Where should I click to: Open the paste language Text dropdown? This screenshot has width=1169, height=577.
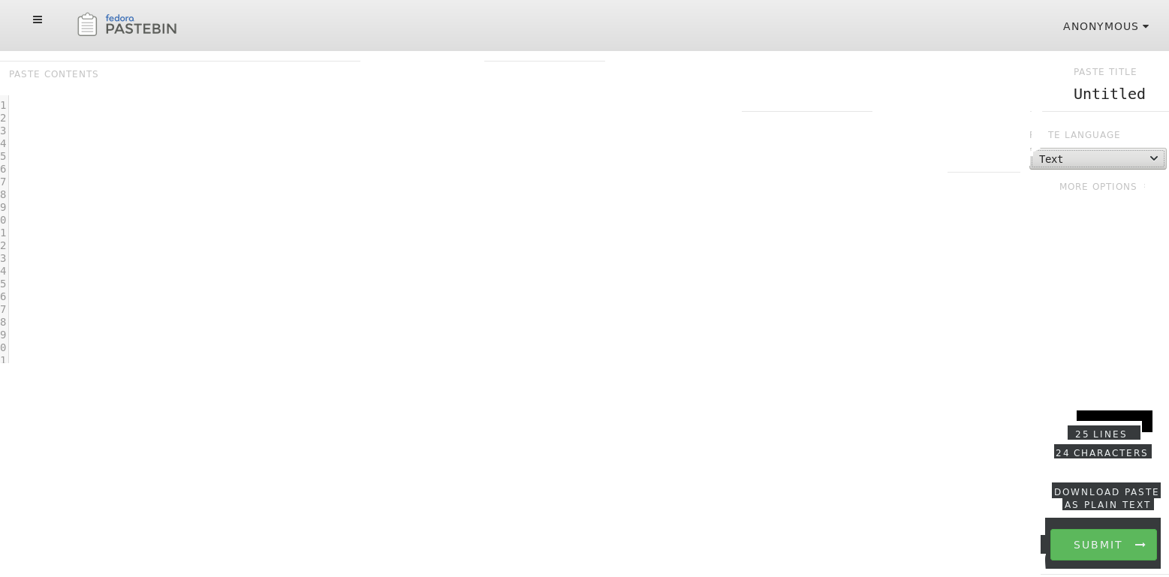coord(1098,159)
